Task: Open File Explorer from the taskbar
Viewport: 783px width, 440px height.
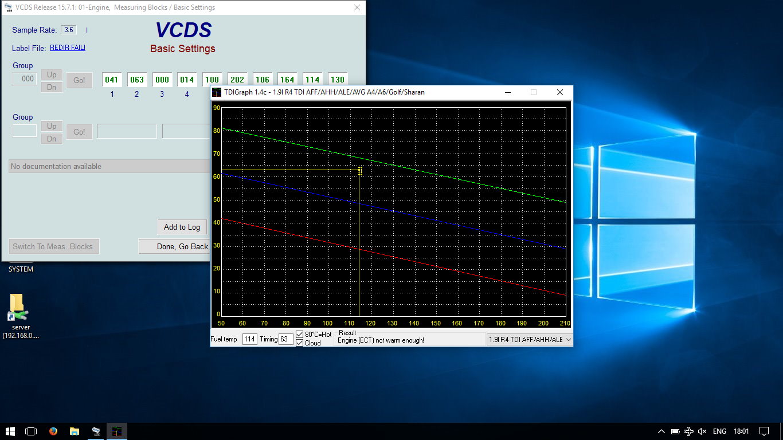Action: tap(75, 431)
